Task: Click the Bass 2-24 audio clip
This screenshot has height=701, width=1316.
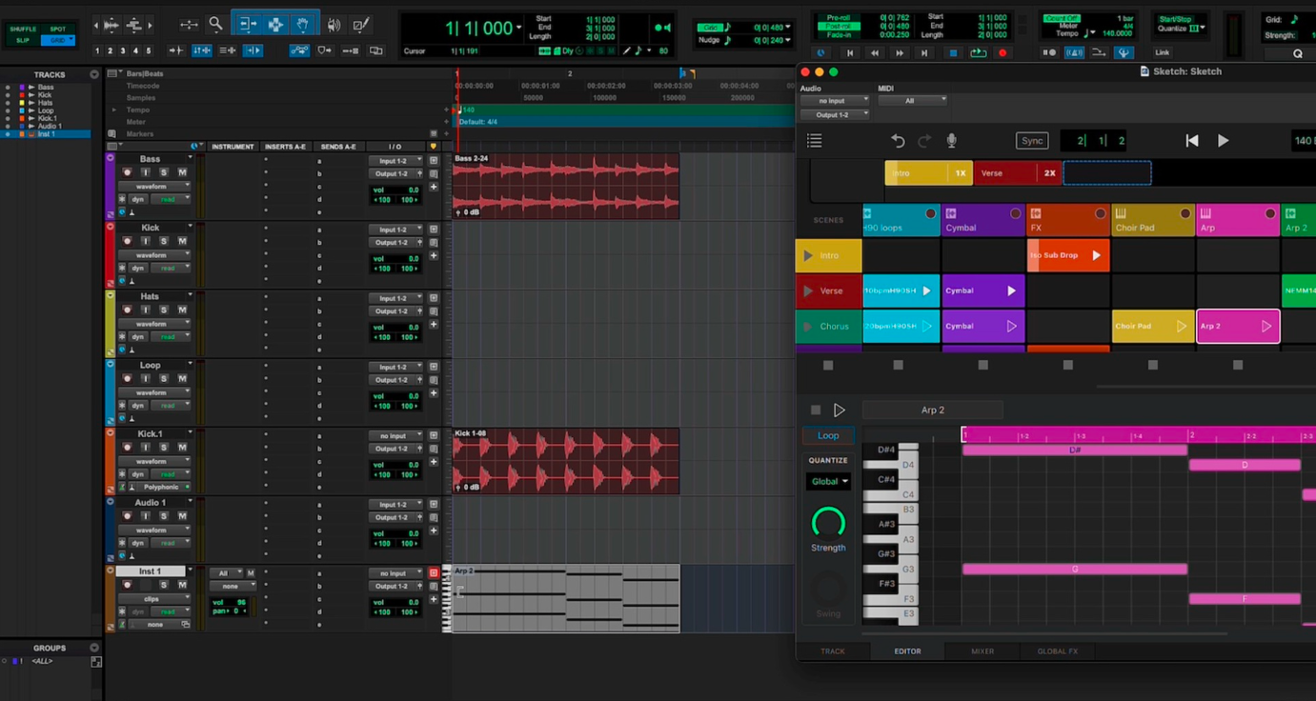Action: pyautogui.click(x=566, y=186)
